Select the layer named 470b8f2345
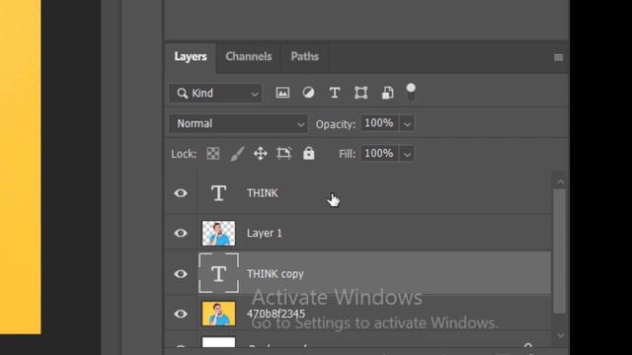This screenshot has width=632, height=355. [x=276, y=314]
